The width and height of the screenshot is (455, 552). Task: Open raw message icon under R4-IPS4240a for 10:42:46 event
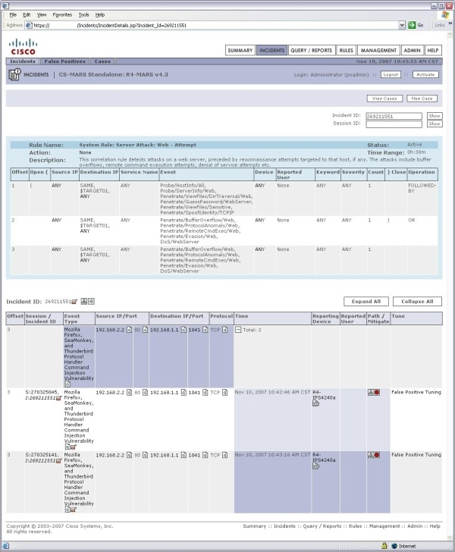point(316,403)
